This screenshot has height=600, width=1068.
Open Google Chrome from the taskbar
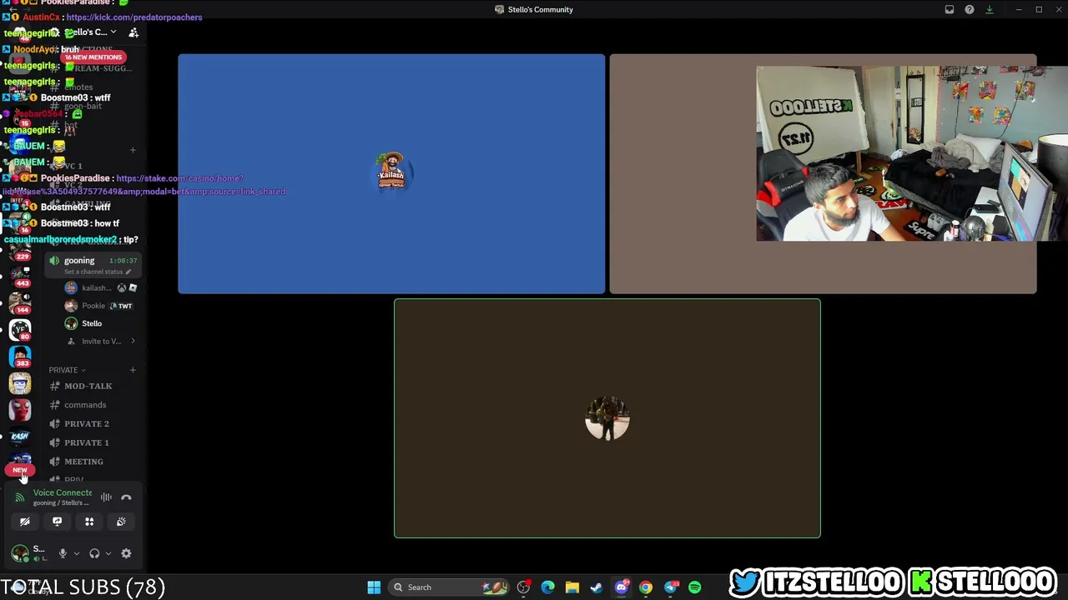point(646,587)
